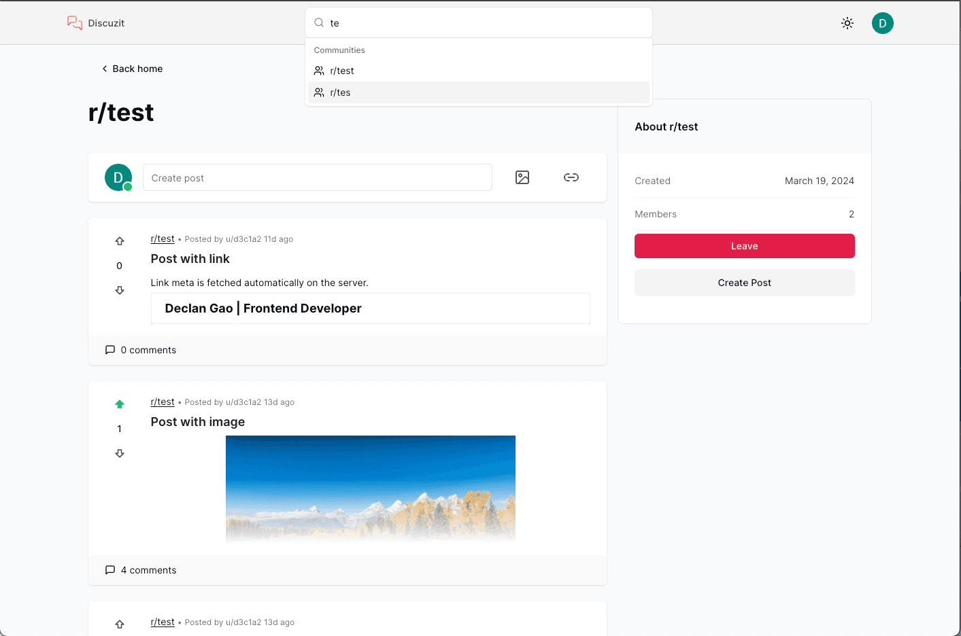Click the Discuzit logo icon
This screenshot has width=961, height=636.
tap(75, 22)
